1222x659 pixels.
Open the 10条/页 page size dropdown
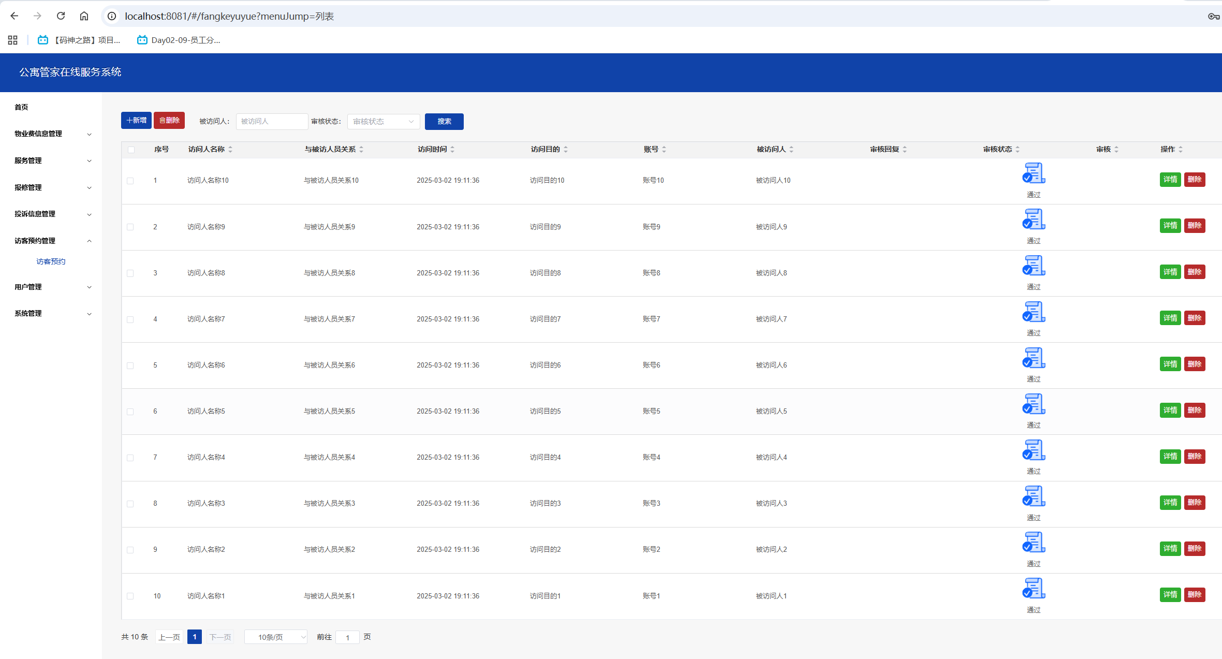coord(276,637)
